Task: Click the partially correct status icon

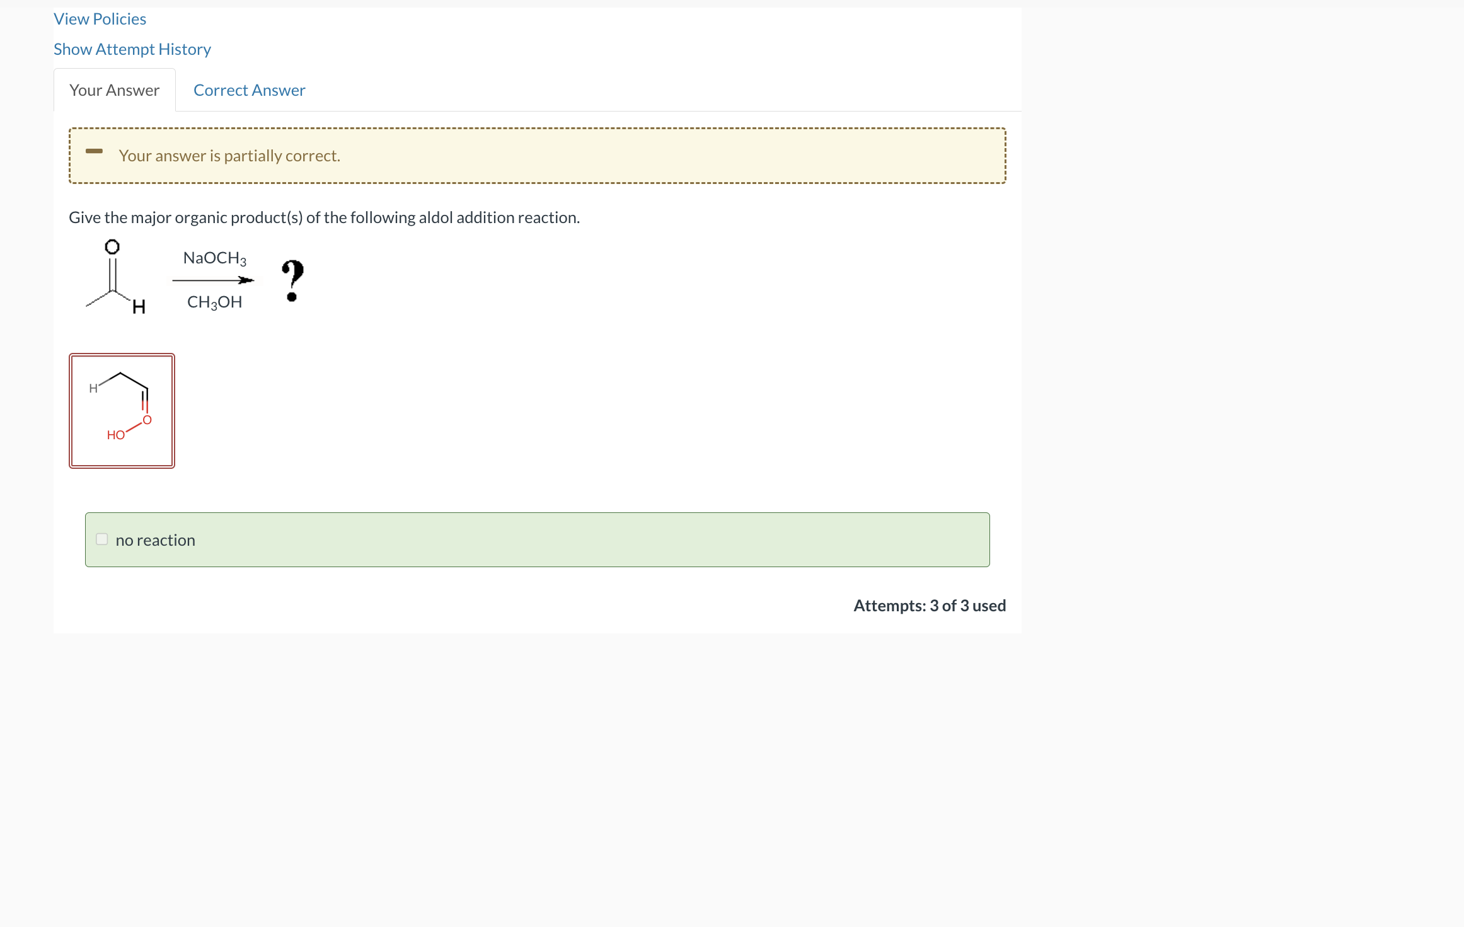Action: click(x=95, y=151)
